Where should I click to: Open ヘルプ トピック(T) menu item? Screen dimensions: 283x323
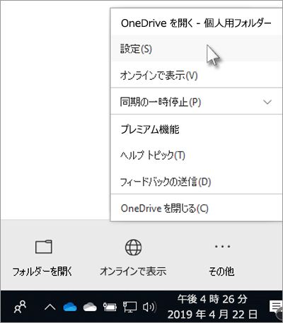pyautogui.click(x=197, y=155)
